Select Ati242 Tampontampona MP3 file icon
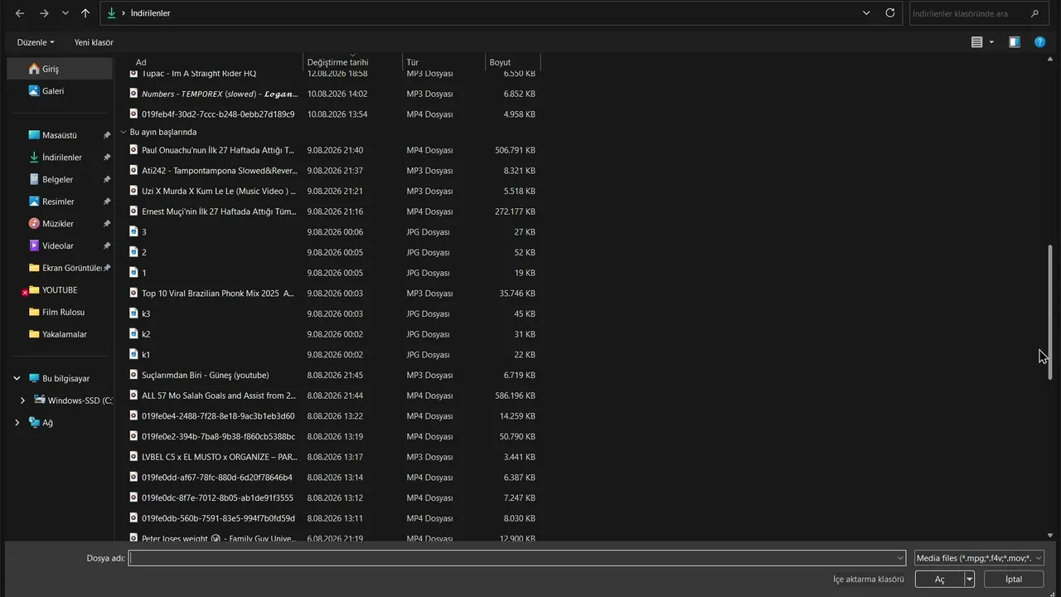The image size is (1061, 597). (x=133, y=171)
